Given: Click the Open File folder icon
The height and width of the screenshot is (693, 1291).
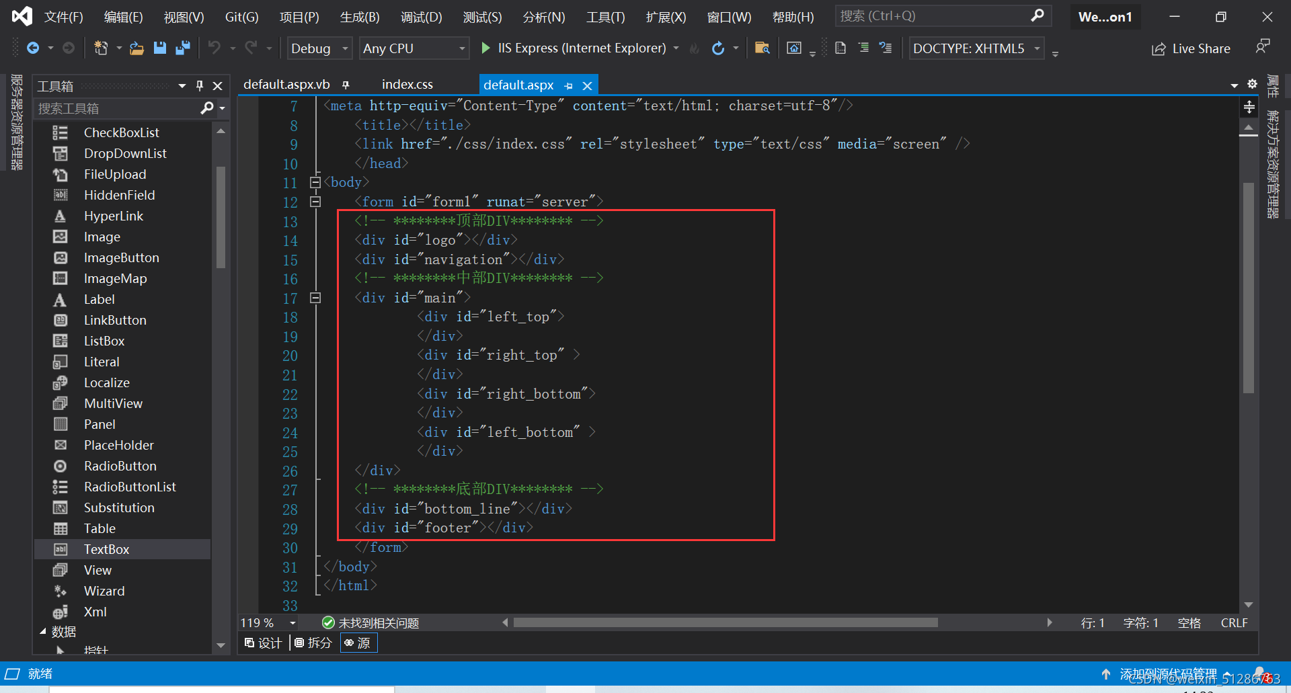Looking at the screenshot, I should point(136,48).
